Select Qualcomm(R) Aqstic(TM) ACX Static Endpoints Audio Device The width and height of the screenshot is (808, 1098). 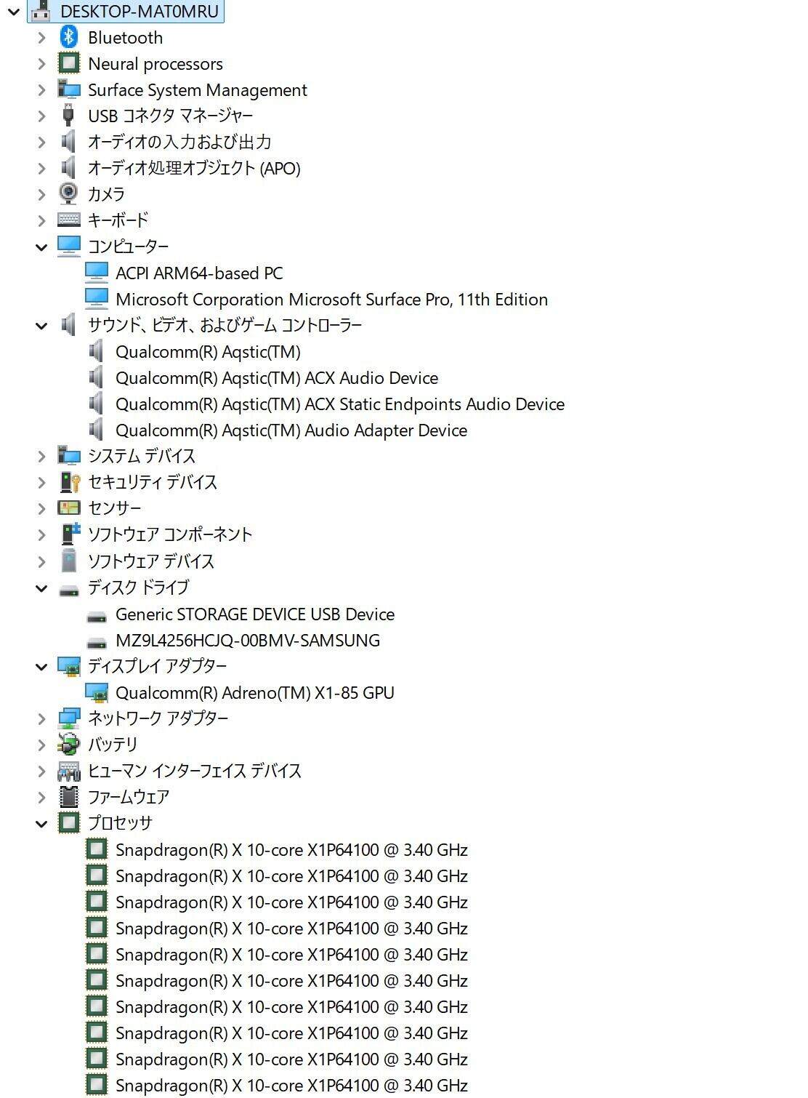click(340, 404)
